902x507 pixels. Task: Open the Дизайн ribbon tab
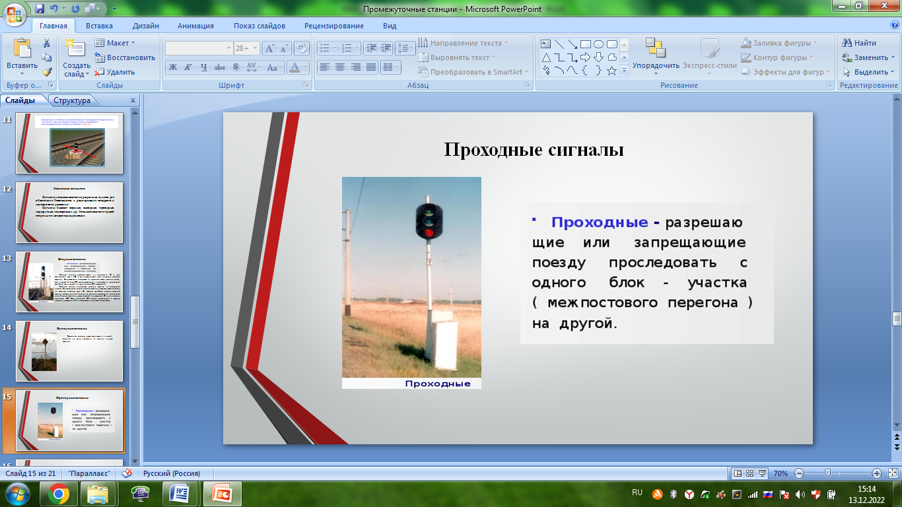pos(145,26)
